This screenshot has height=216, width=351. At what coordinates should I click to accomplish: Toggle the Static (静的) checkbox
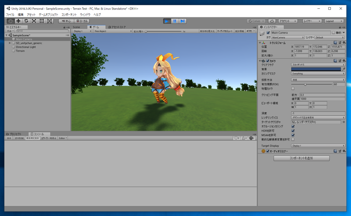(x=333, y=33)
